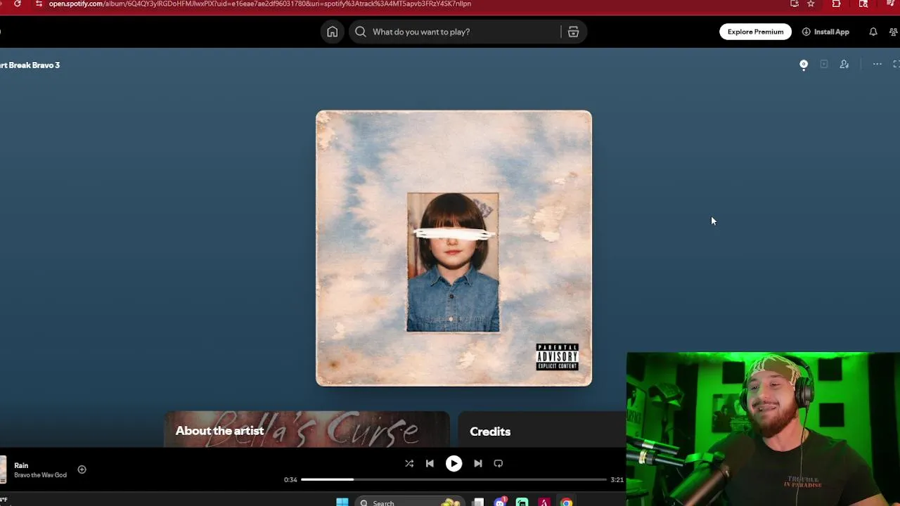The image size is (900, 506).
Task: Select the album art disc view icon
Action: click(x=804, y=64)
